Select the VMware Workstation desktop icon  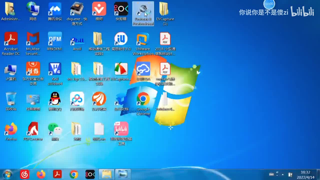point(143,43)
